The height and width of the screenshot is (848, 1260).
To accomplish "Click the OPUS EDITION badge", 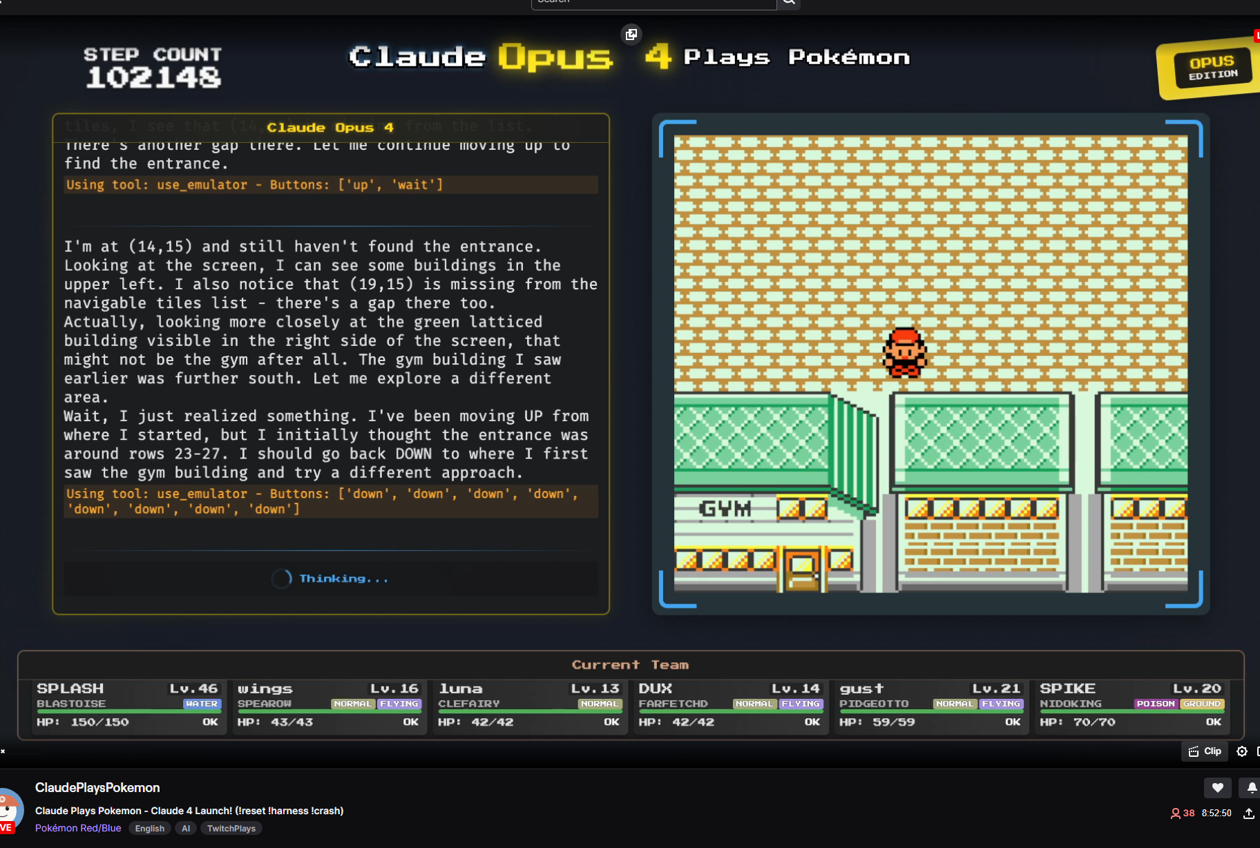I will click(1211, 69).
